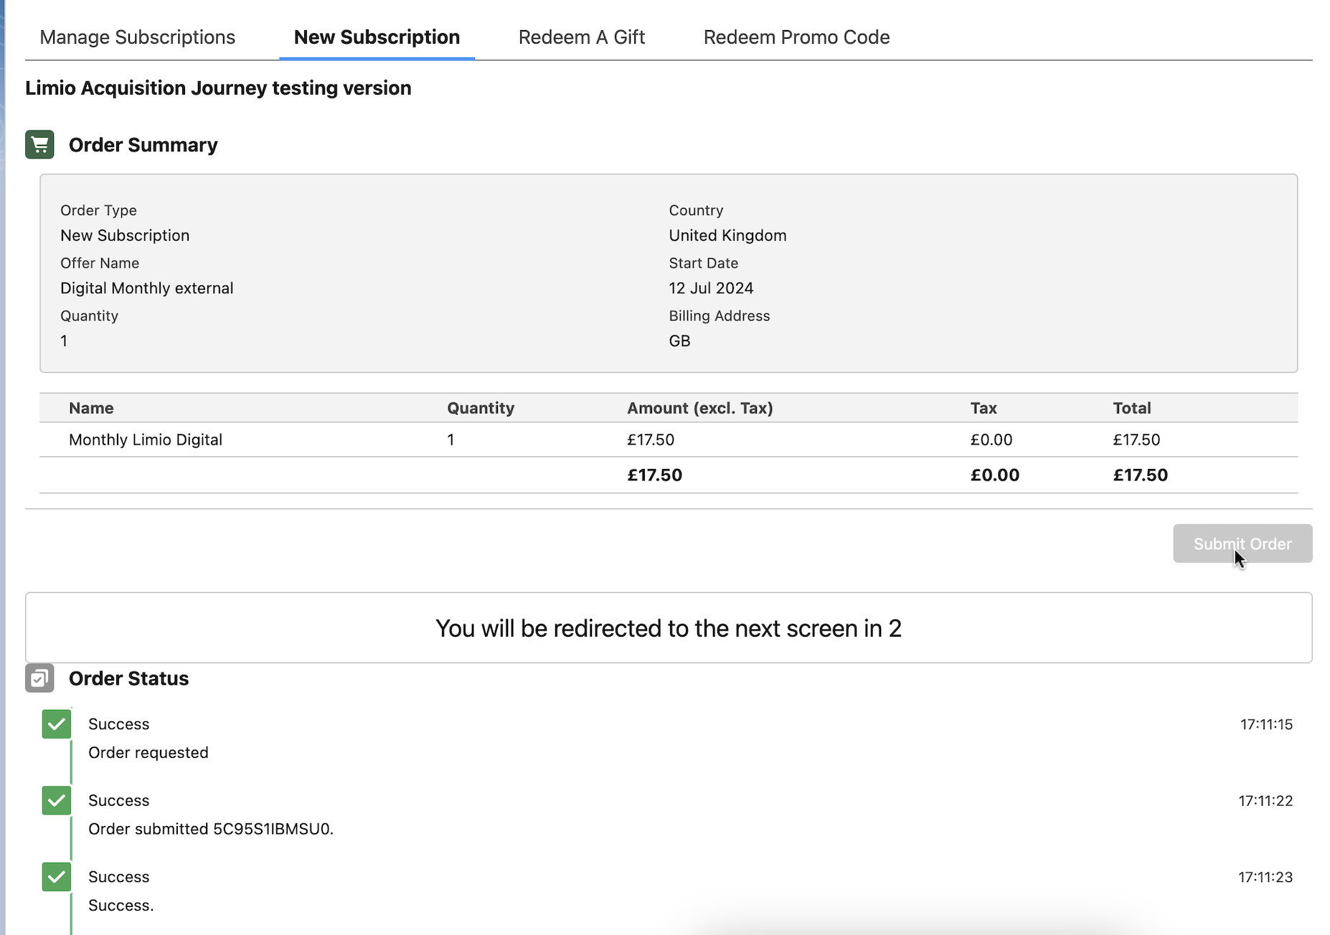Screen dimensions: 1330x935
Task: Click the Country label
Action: 696,210
